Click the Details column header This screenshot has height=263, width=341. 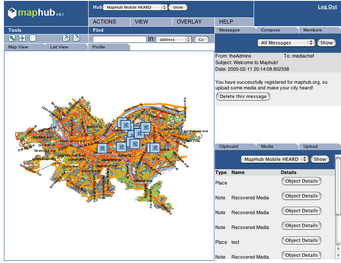(288, 172)
